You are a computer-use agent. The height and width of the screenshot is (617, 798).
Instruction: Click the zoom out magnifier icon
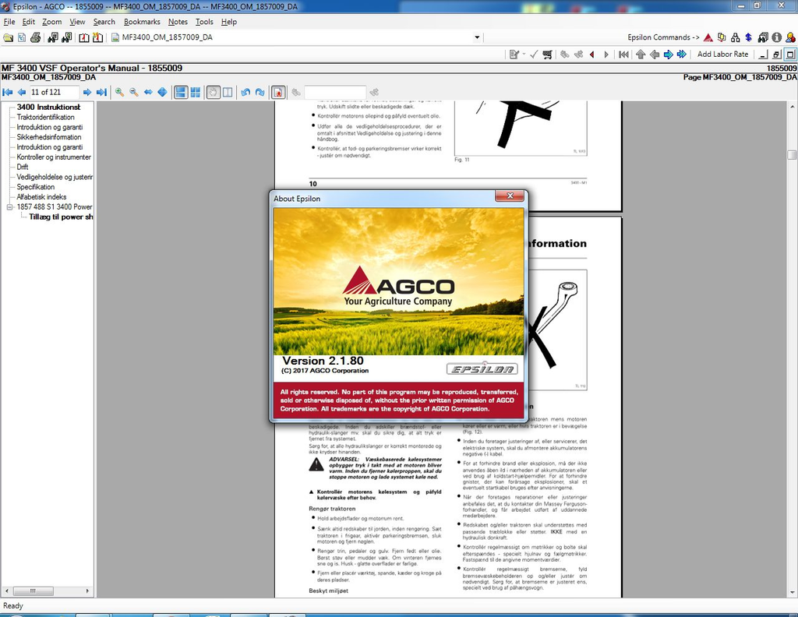tap(133, 92)
